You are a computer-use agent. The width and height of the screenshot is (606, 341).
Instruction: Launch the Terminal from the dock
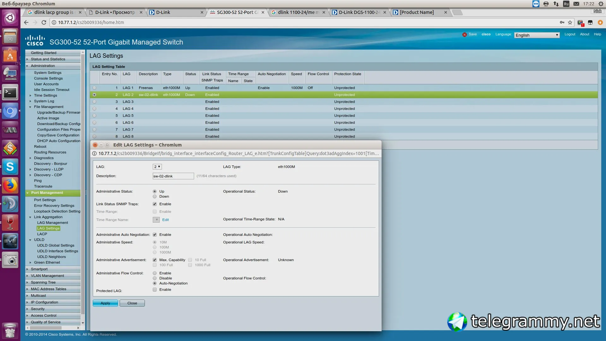[10, 93]
